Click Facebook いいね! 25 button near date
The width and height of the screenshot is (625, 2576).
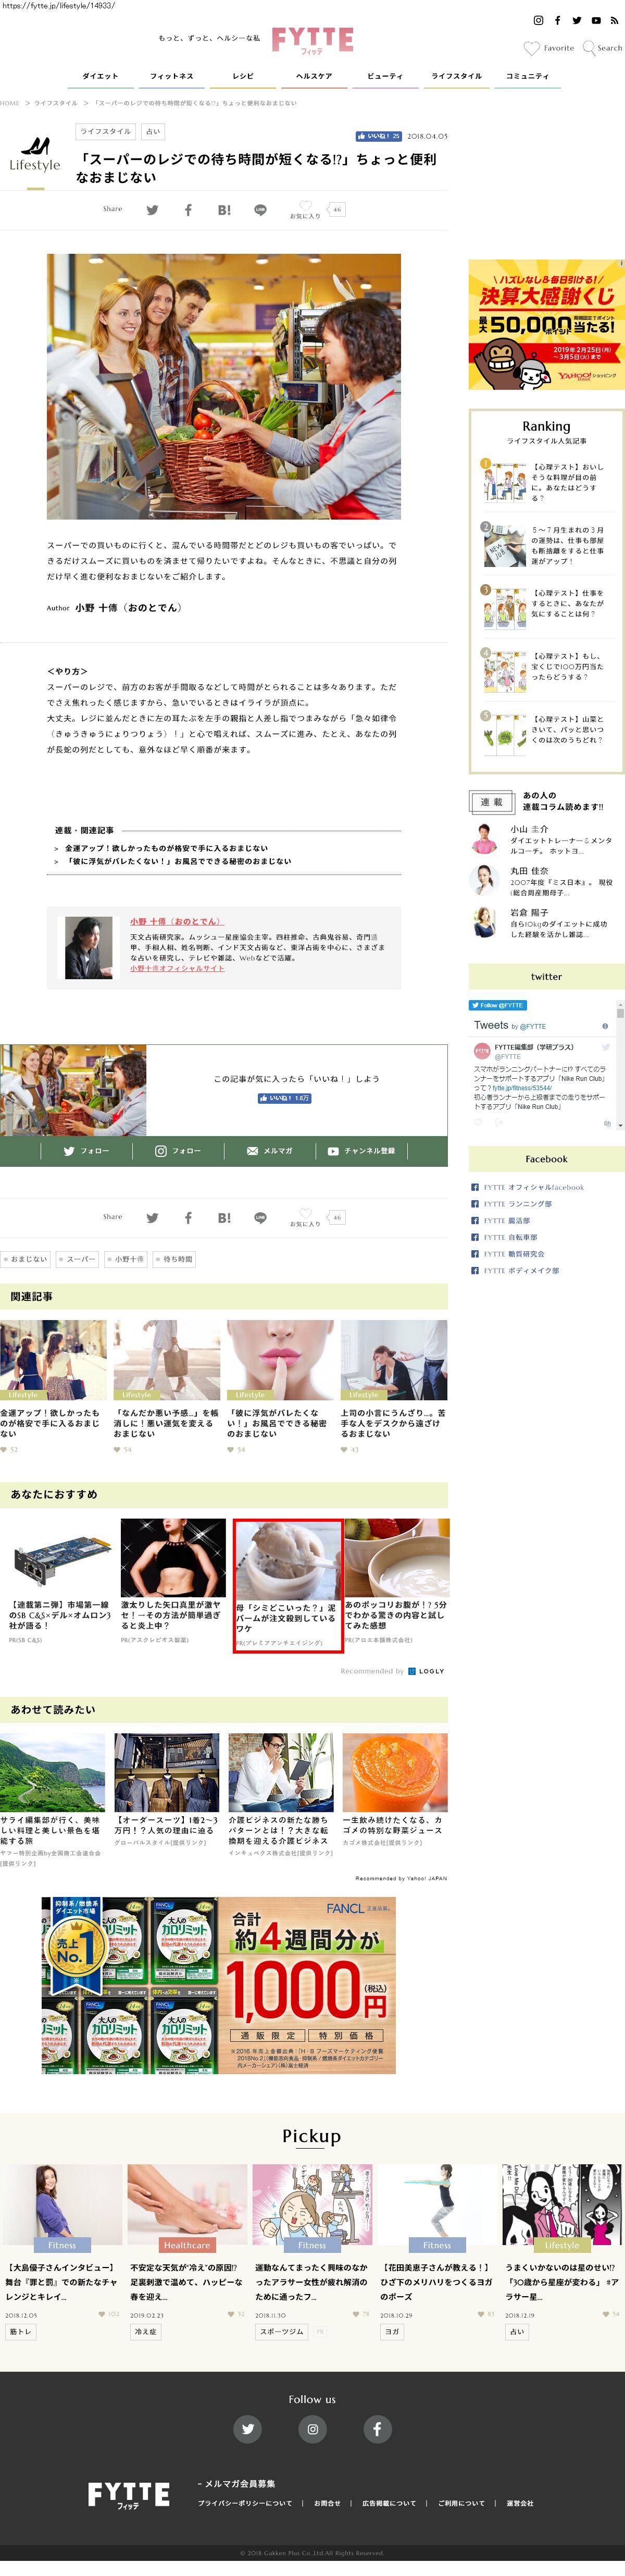click(x=378, y=136)
